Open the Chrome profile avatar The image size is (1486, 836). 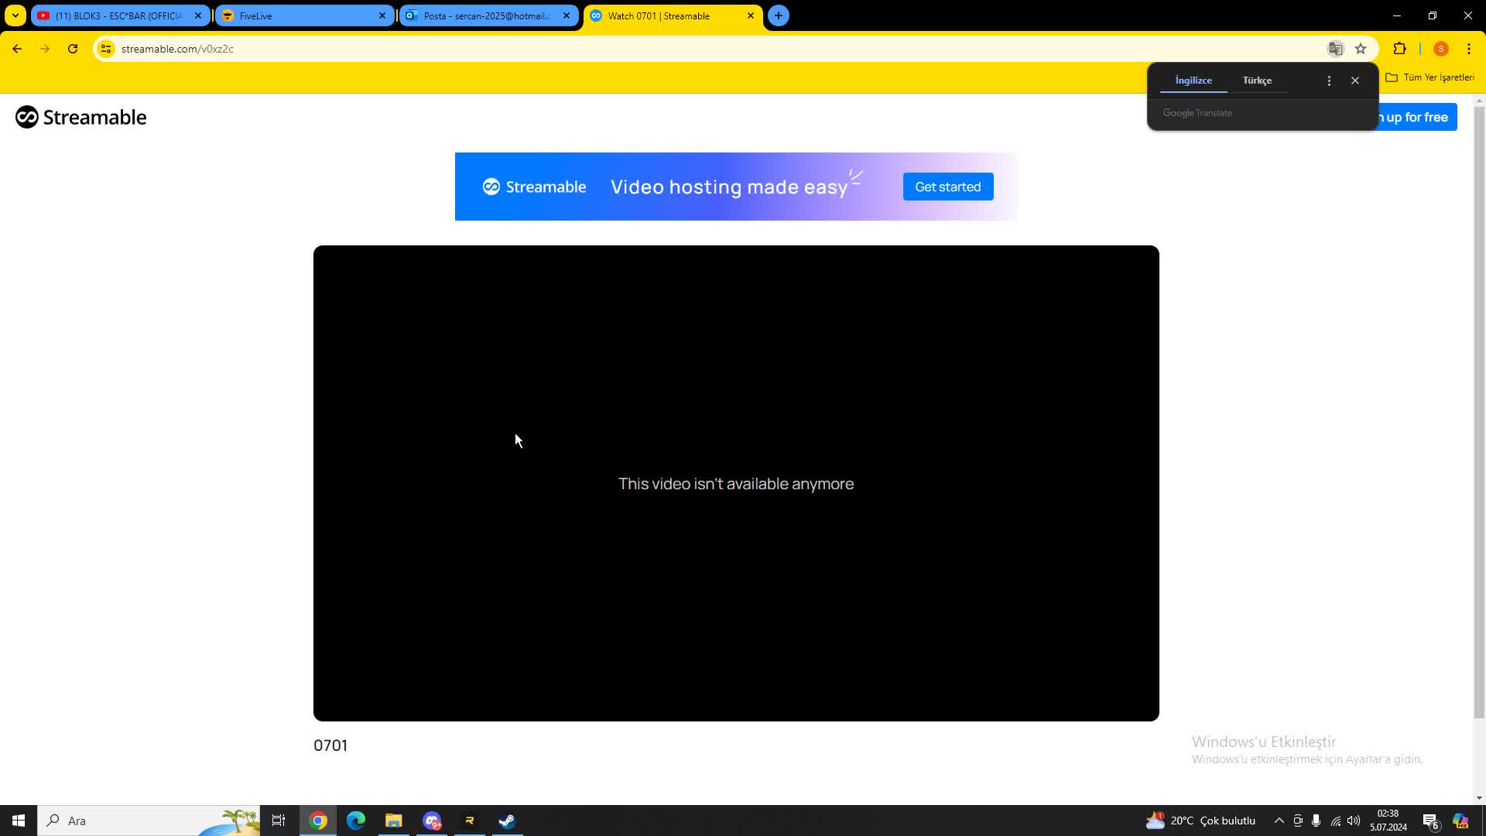tap(1440, 49)
